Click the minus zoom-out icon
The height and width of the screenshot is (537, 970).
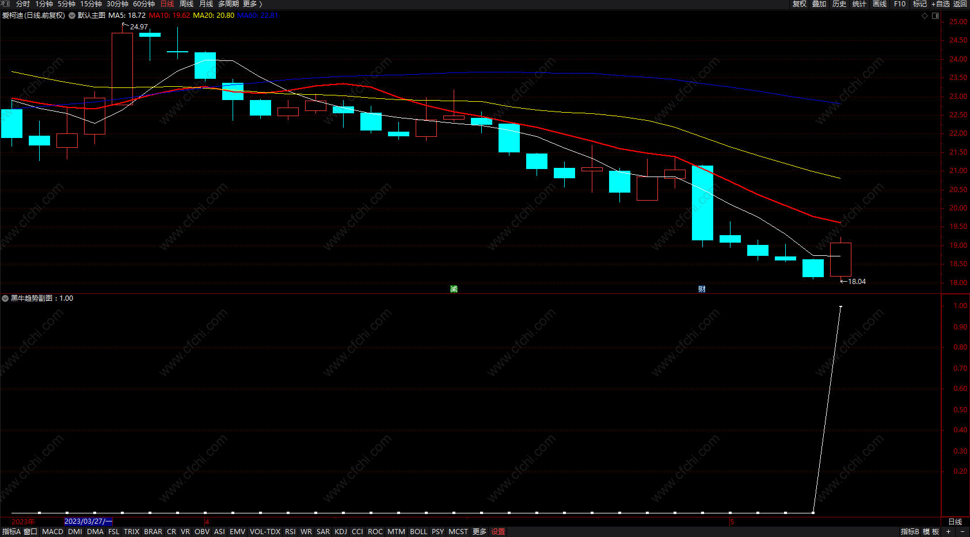point(962,532)
